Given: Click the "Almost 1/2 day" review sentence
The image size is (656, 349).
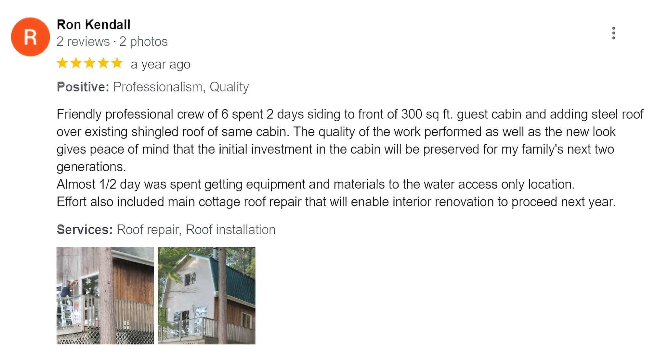Looking at the screenshot, I should tap(315, 184).
